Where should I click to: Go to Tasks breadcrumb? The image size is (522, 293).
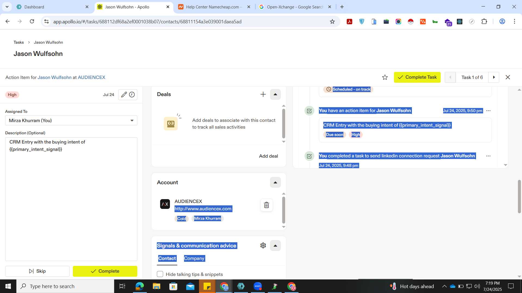(18, 42)
